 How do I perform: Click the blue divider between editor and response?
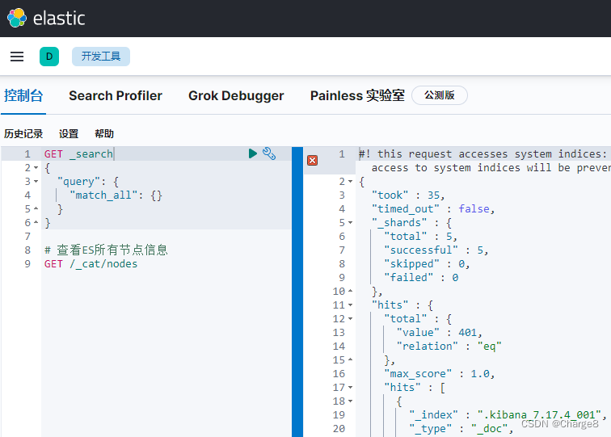click(297, 292)
